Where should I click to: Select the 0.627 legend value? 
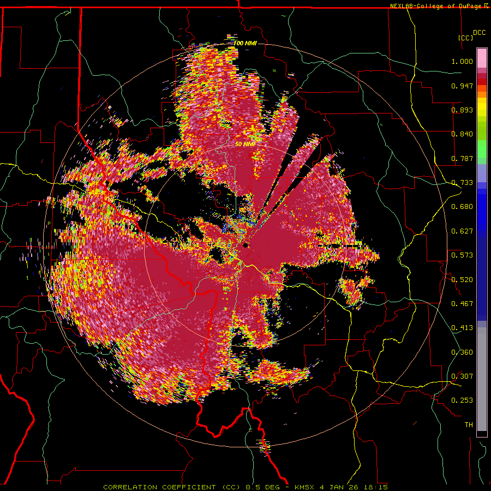click(x=462, y=231)
